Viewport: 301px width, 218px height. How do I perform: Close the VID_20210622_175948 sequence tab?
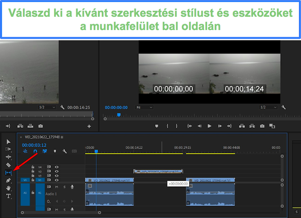(x=21, y=137)
